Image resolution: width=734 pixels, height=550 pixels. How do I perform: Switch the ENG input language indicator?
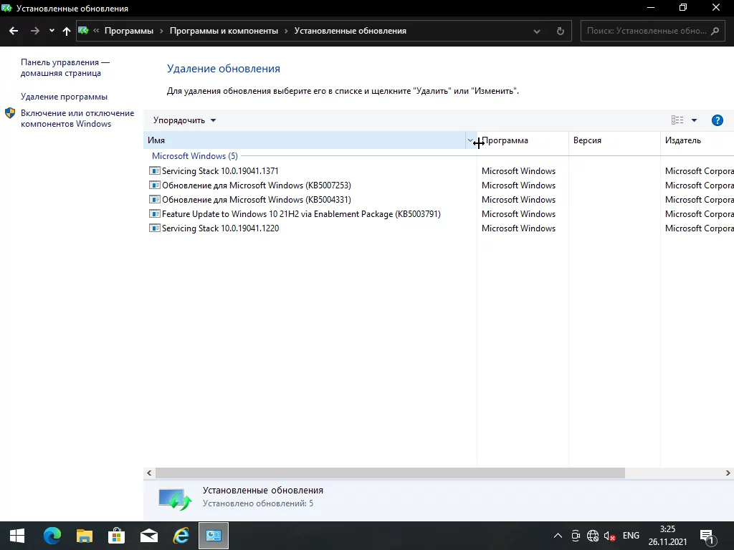[x=631, y=536]
